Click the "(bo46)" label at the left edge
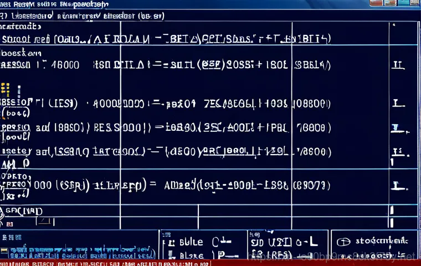 click(x=16, y=113)
